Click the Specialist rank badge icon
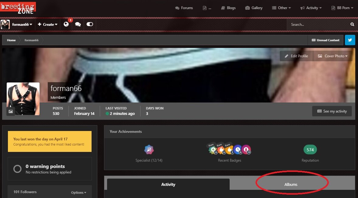 tap(149, 149)
